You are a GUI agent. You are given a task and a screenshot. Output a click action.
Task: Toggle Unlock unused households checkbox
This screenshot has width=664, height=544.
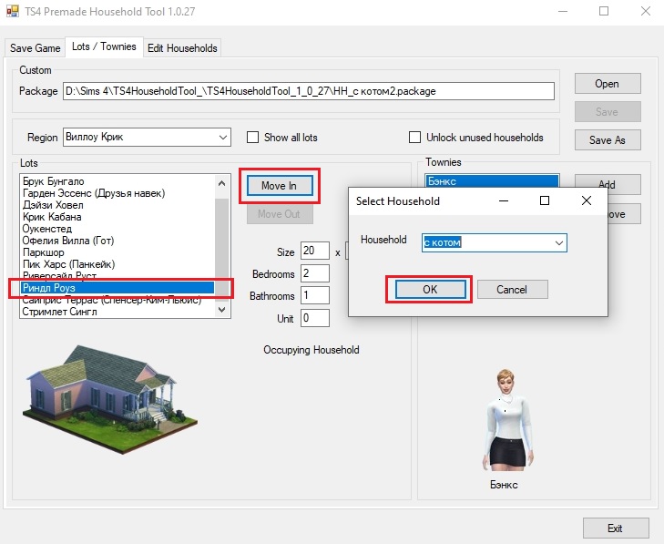(x=415, y=138)
